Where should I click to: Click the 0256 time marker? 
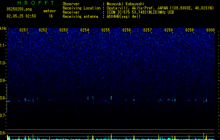click(x=127, y=30)
